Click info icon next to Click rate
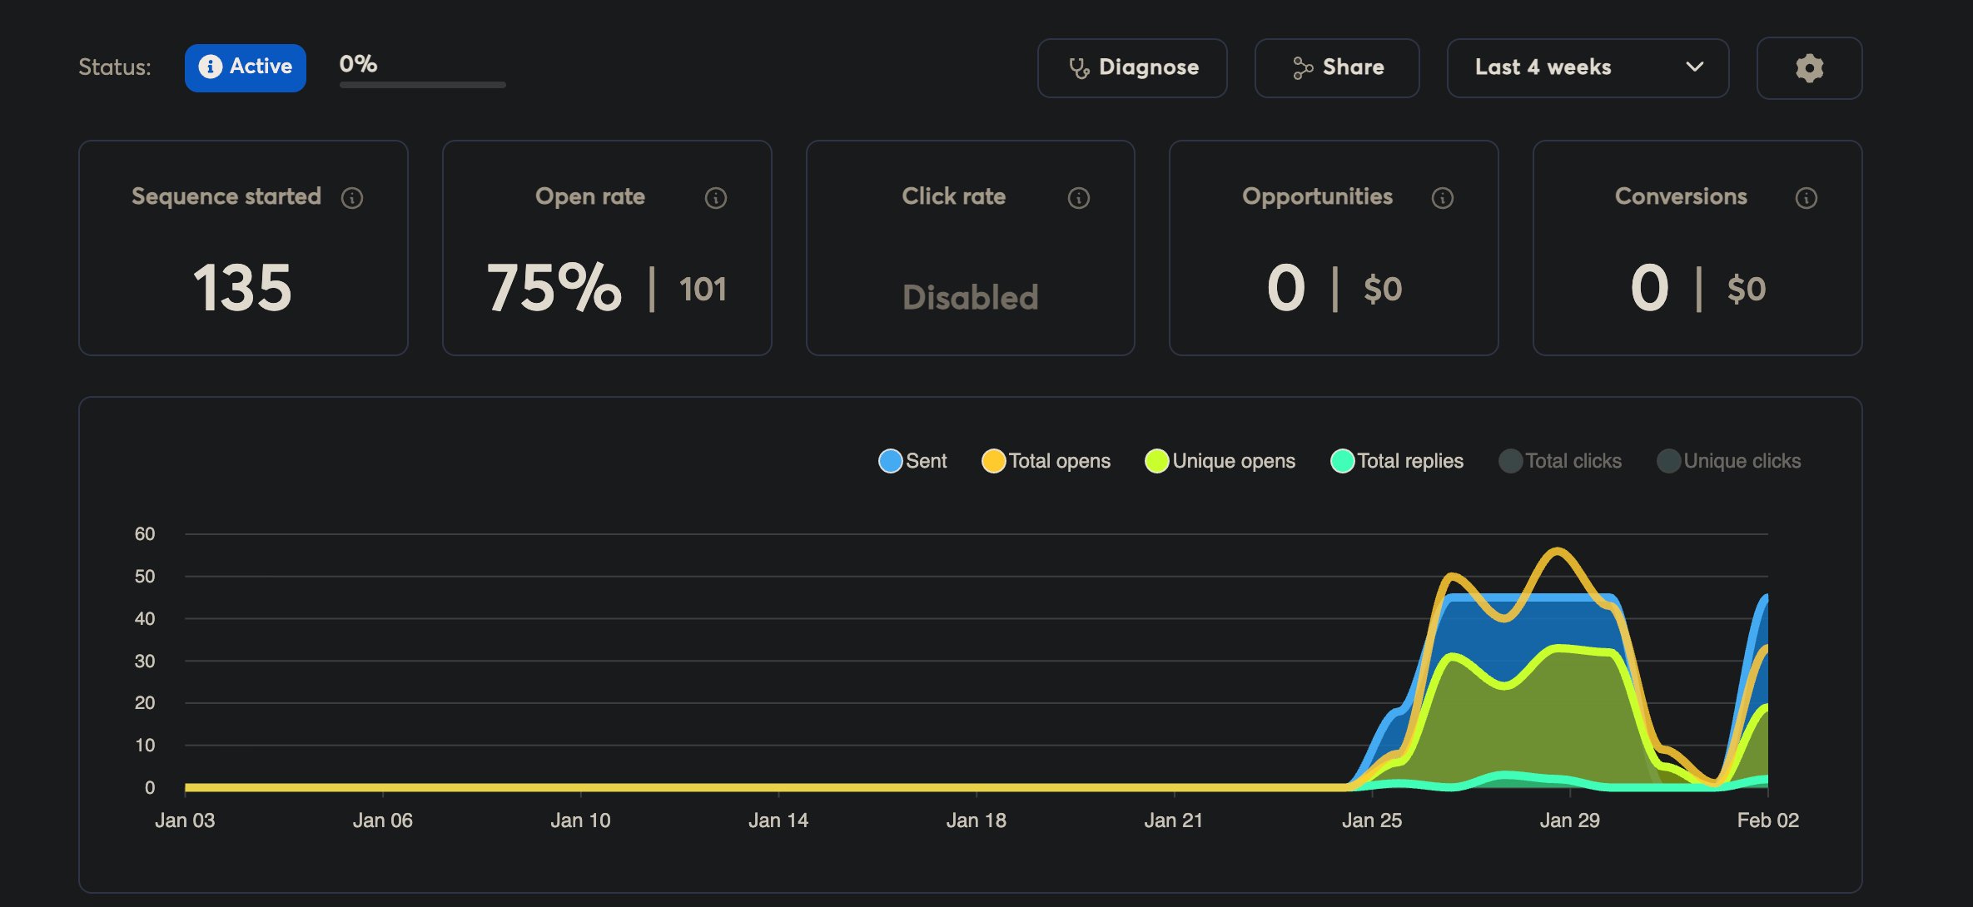 tap(1079, 198)
